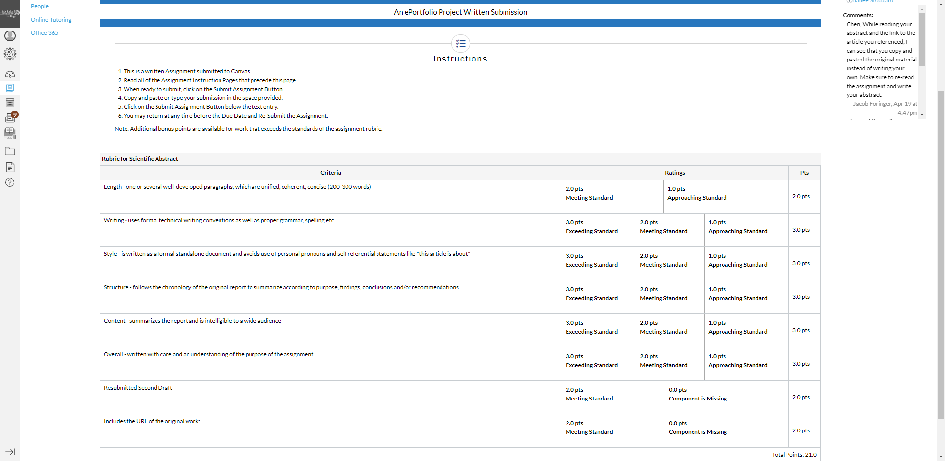Click the Jacob Foringer comment timestamp
This screenshot has height=461, width=945.
point(885,108)
